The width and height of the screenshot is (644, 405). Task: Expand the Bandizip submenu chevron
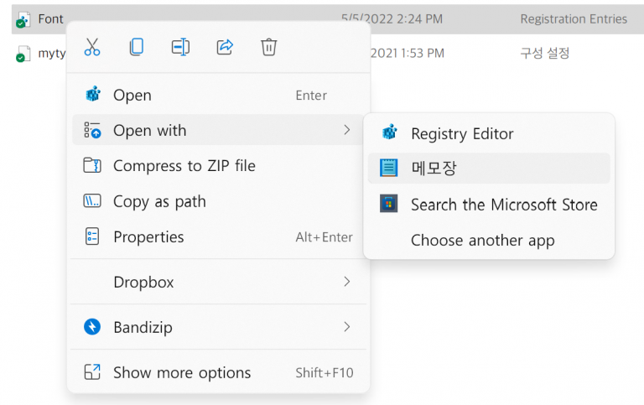pos(347,327)
